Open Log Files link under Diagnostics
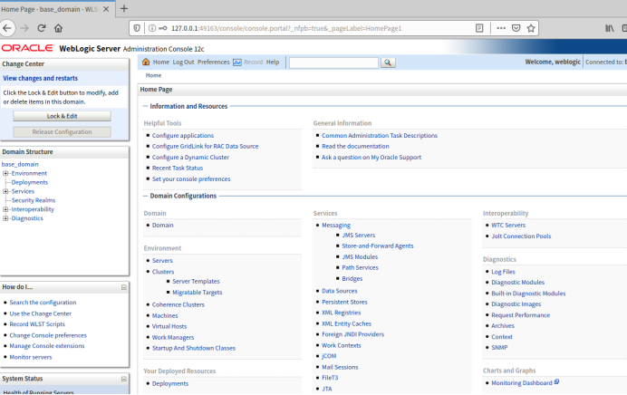The width and height of the screenshot is (627, 395). (x=503, y=272)
